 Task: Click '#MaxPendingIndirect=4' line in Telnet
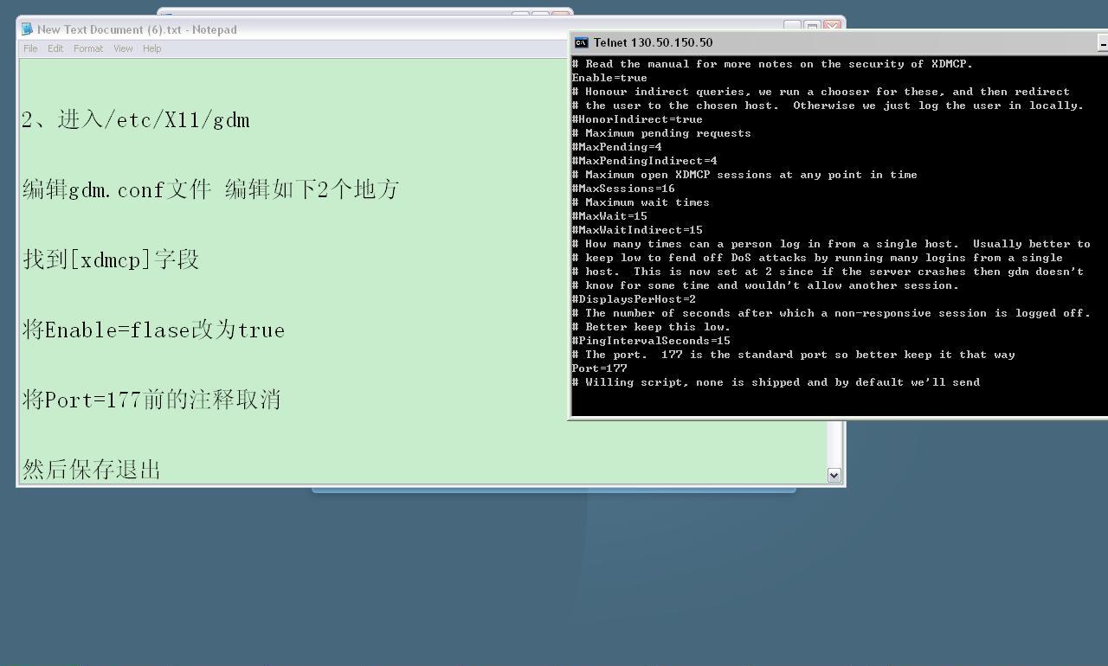click(644, 161)
